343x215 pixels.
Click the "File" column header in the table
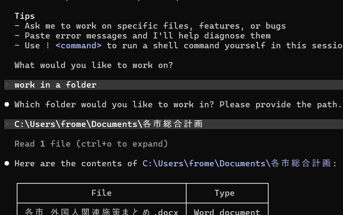point(101,193)
